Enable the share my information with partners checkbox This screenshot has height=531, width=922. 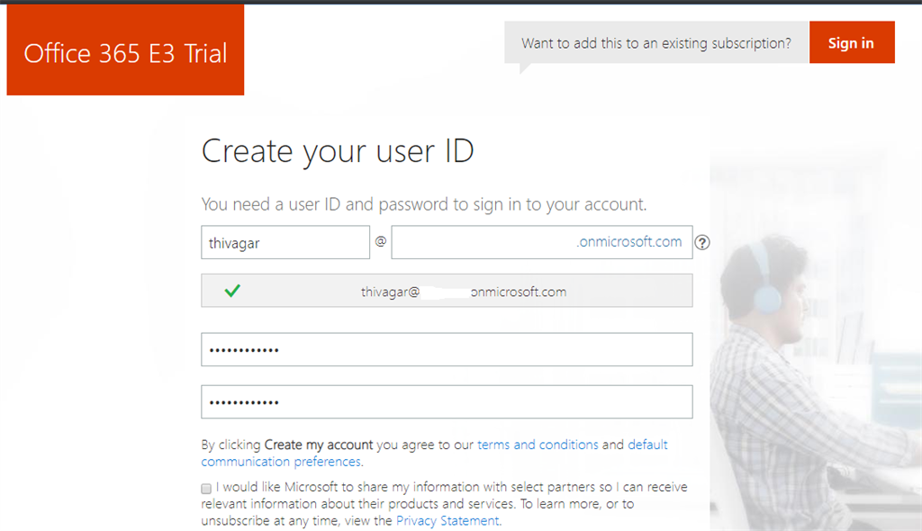click(x=204, y=487)
